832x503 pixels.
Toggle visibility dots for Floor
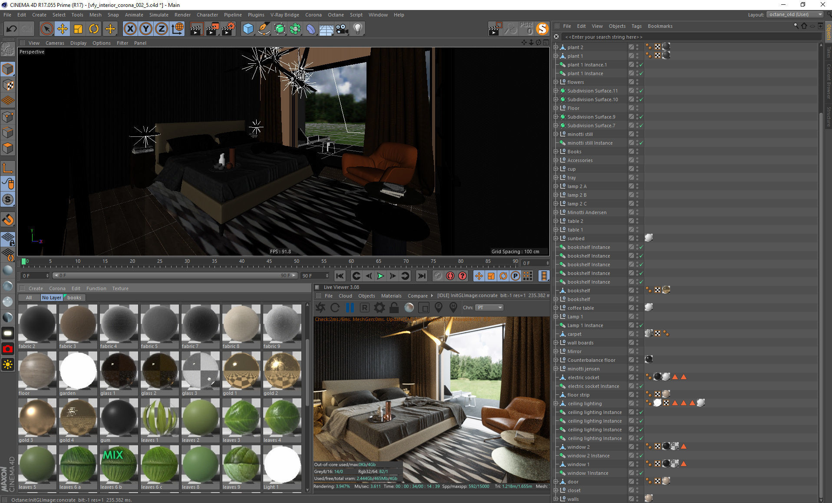tap(637, 108)
